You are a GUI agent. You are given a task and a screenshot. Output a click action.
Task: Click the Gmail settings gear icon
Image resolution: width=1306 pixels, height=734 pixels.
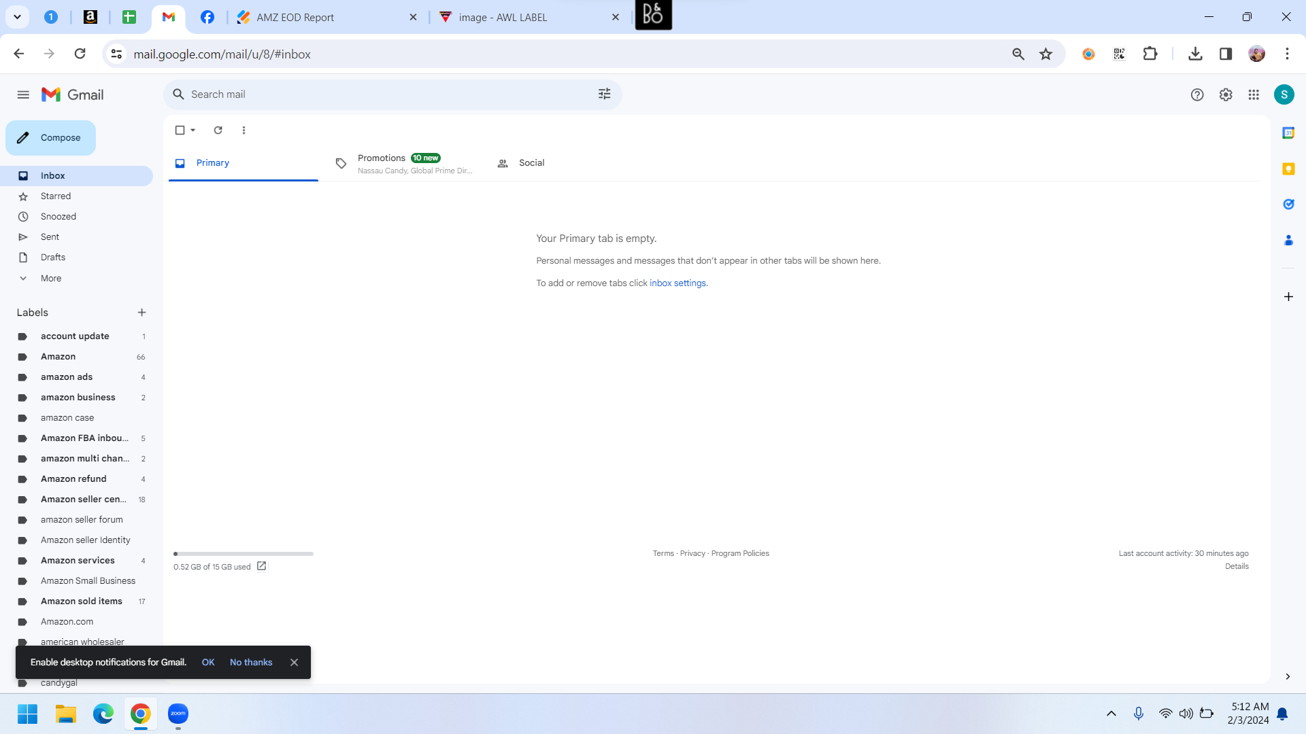click(1226, 95)
